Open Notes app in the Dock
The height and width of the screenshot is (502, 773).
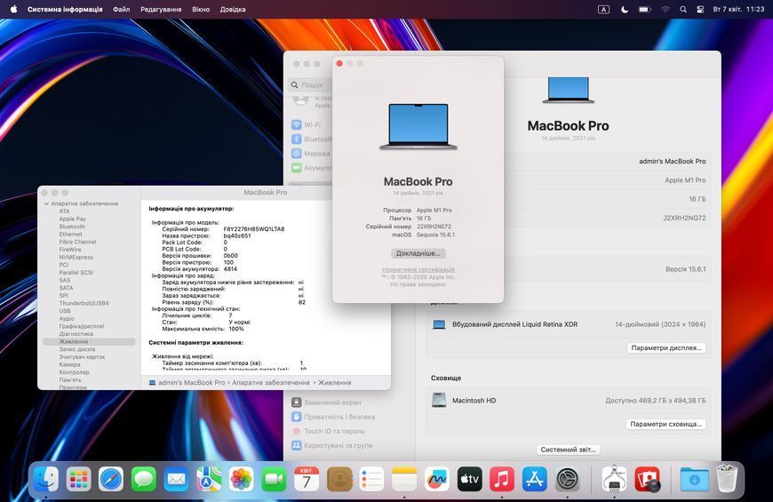(x=404, y=479)
